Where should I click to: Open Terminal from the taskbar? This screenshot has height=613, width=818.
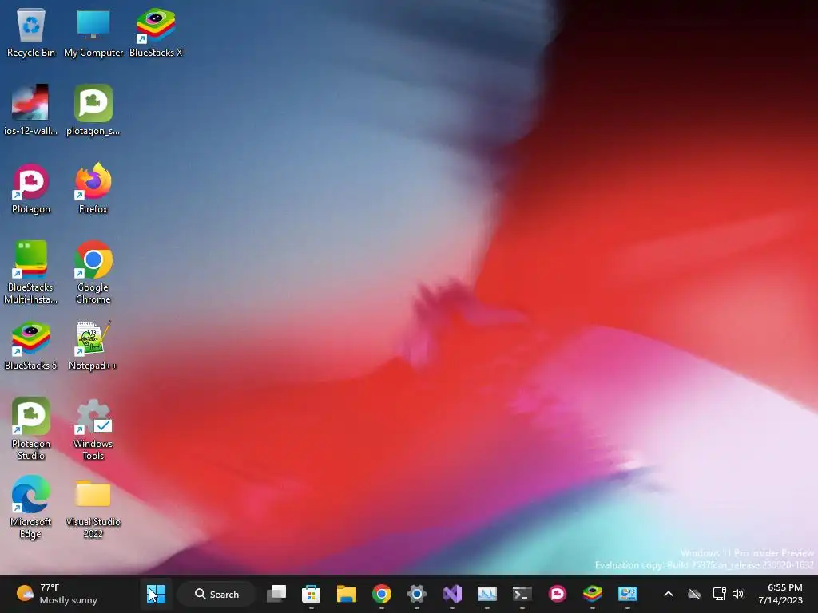(522, 594)
